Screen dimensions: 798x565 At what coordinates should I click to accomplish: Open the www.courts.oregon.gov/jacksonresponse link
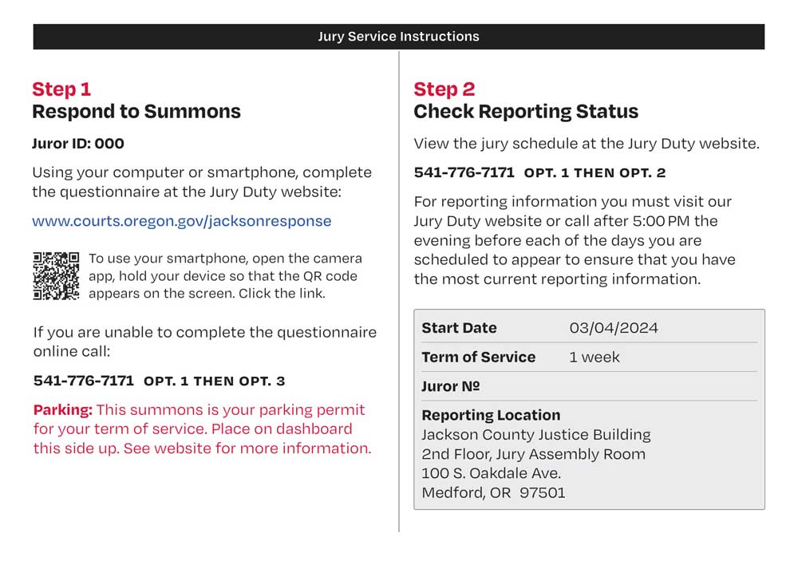[181, 221]
